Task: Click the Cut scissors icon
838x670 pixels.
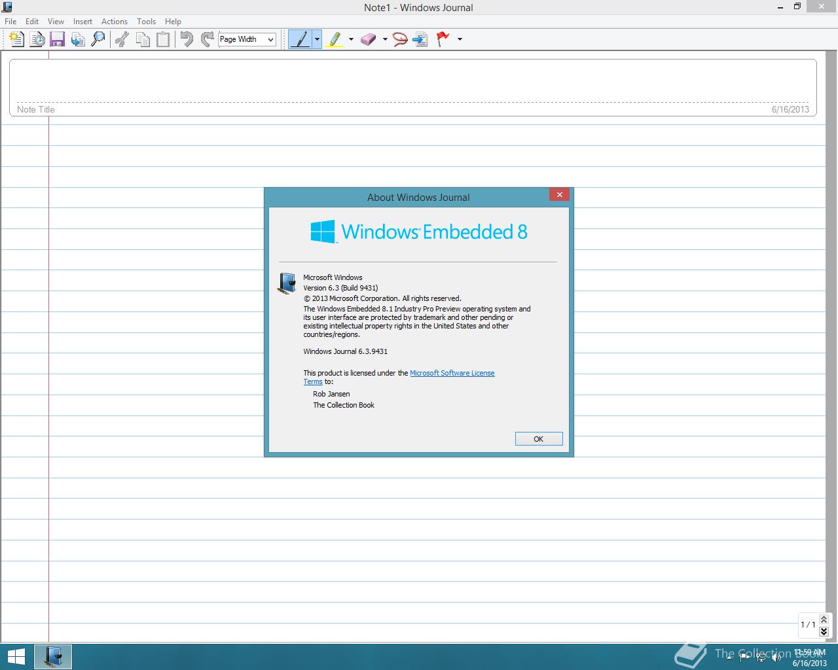Action: 122,39
